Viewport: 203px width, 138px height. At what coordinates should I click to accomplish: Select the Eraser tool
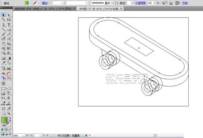click(x=9, y=38)
